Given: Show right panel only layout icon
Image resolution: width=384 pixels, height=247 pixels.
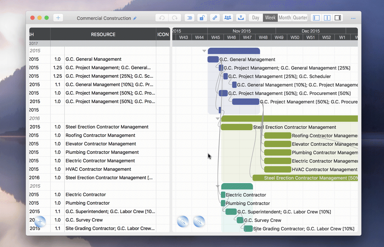Looking at the screenshot, I should pos(338,18).
